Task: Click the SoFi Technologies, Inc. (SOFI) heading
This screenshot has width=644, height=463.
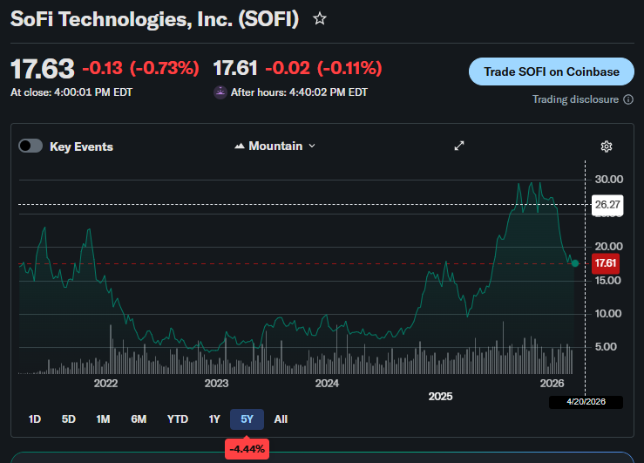Action: tap(154, 19)
